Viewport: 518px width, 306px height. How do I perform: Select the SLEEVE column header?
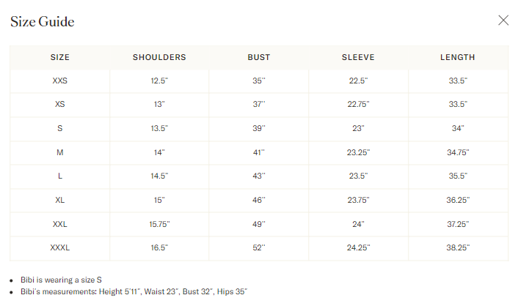click(358, 57)
